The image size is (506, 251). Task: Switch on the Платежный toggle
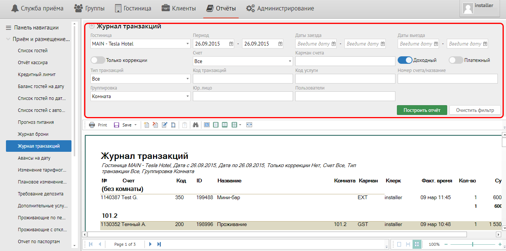pos(456,60)
